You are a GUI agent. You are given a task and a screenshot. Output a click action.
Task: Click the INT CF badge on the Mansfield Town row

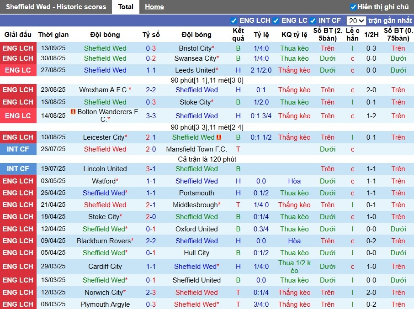tap(18, 149)
